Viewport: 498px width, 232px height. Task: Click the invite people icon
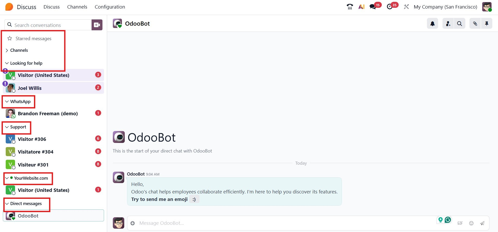(448, 24)
